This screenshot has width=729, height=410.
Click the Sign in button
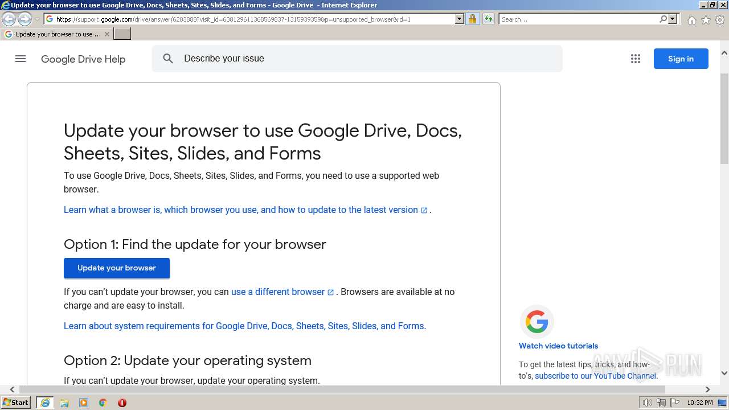[681, 59]
